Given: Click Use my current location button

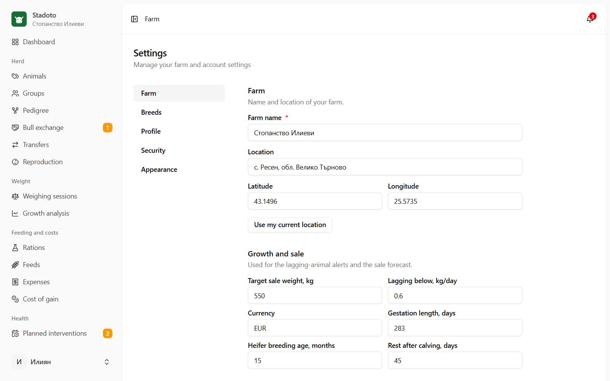Looking at the screenshot, I should coord(290,225).
